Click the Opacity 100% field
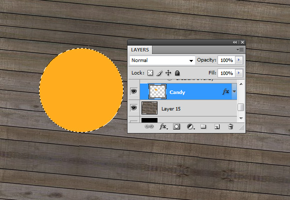The image size is (290, 200). [x=226, y=60]
